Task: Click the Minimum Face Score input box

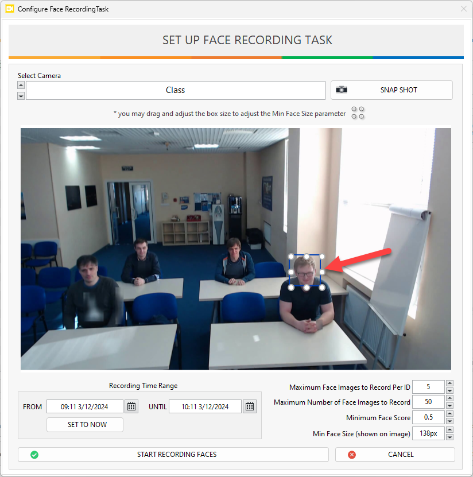Action: click(x=428, y=417)
